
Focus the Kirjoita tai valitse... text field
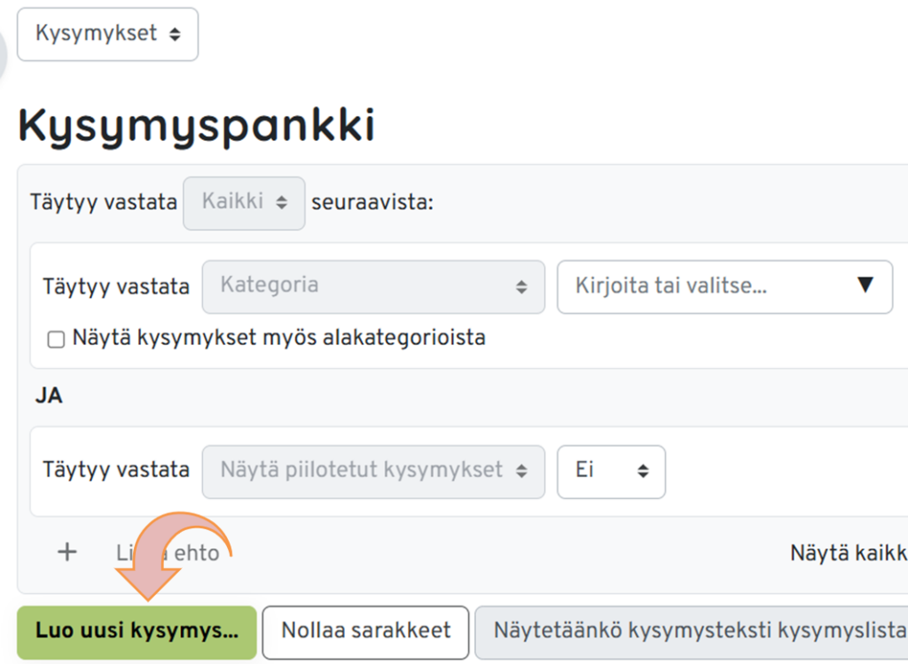coord(701,286)
